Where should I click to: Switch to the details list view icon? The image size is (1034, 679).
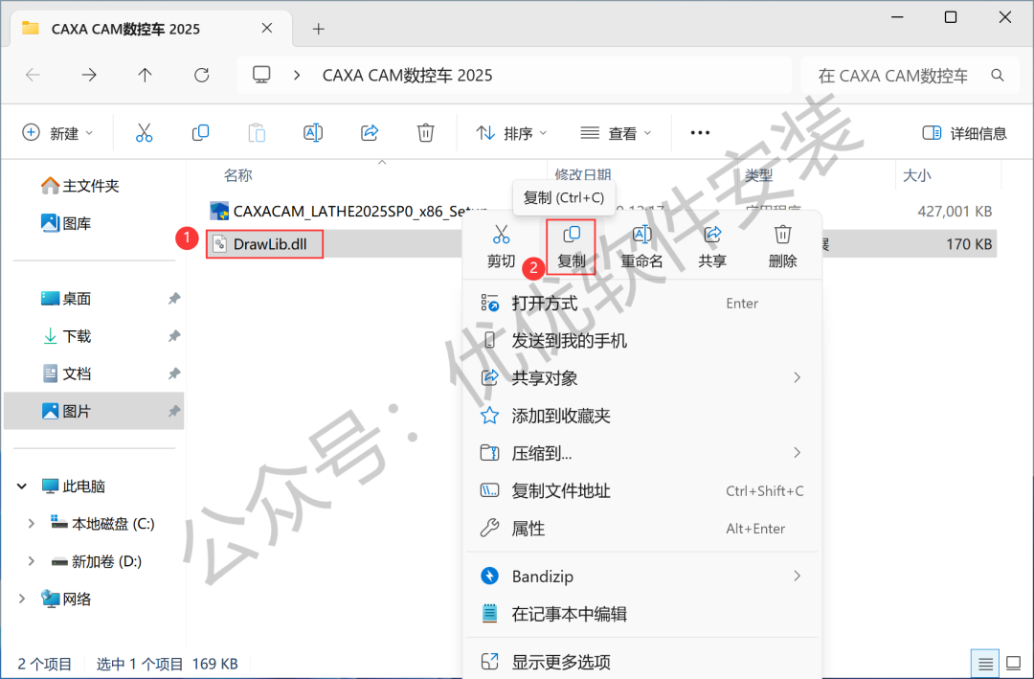985,663
